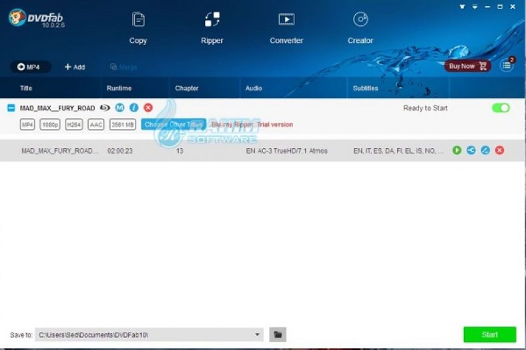The image size is (526, 350).
Task: Open the title bar dropdown menu arrow
Action: coord(475,7)
